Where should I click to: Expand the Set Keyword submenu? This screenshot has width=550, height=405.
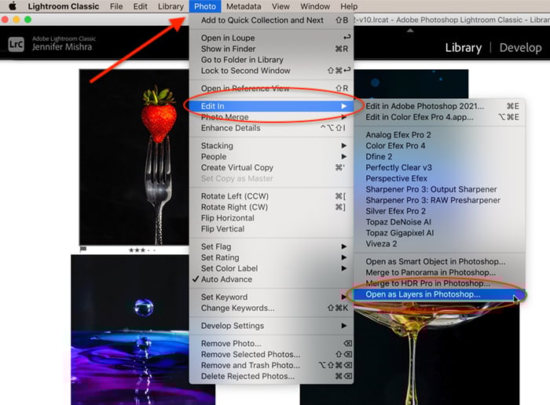271,297
